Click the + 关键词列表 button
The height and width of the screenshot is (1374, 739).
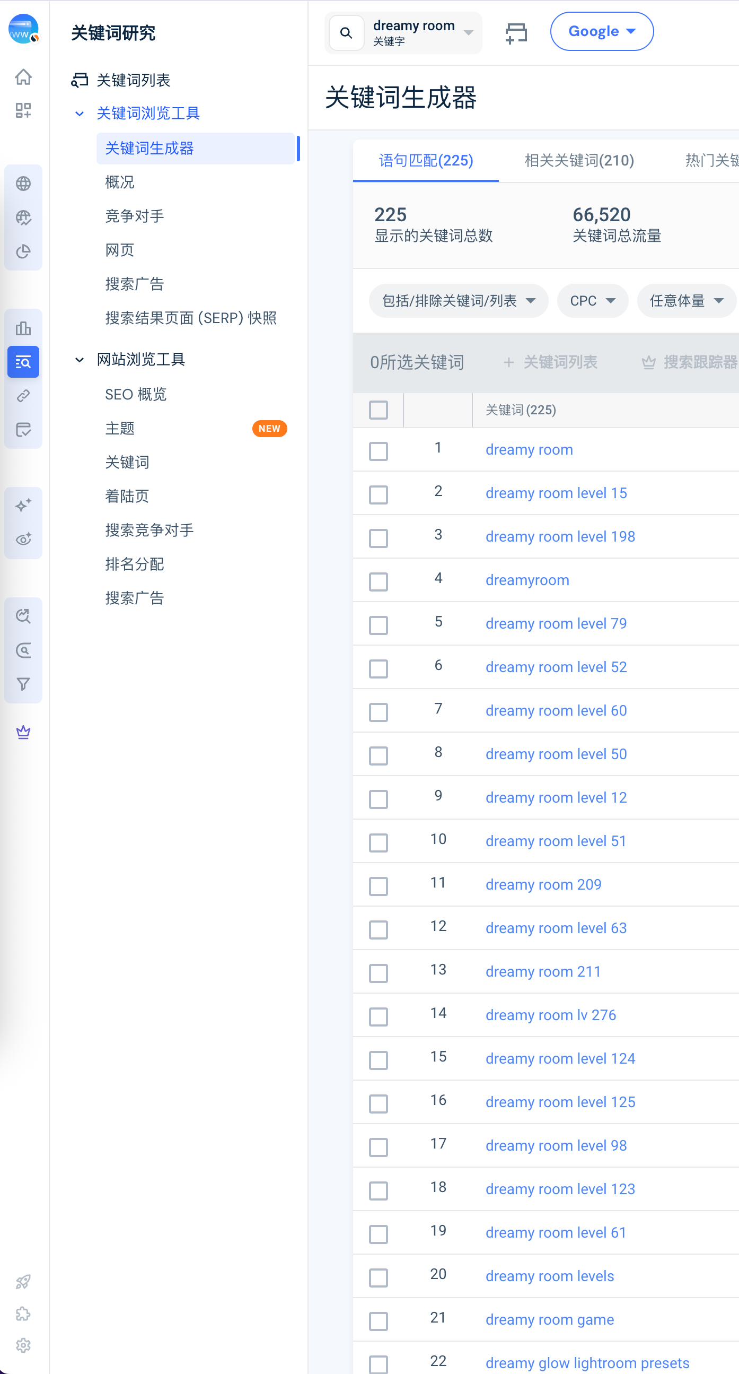(x=550, y=362)
